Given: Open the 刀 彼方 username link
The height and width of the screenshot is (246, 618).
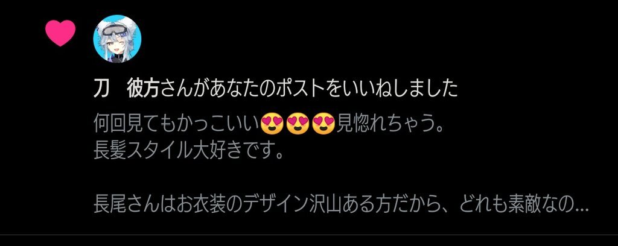Looking at the screenshot, I should pos(126,89).
